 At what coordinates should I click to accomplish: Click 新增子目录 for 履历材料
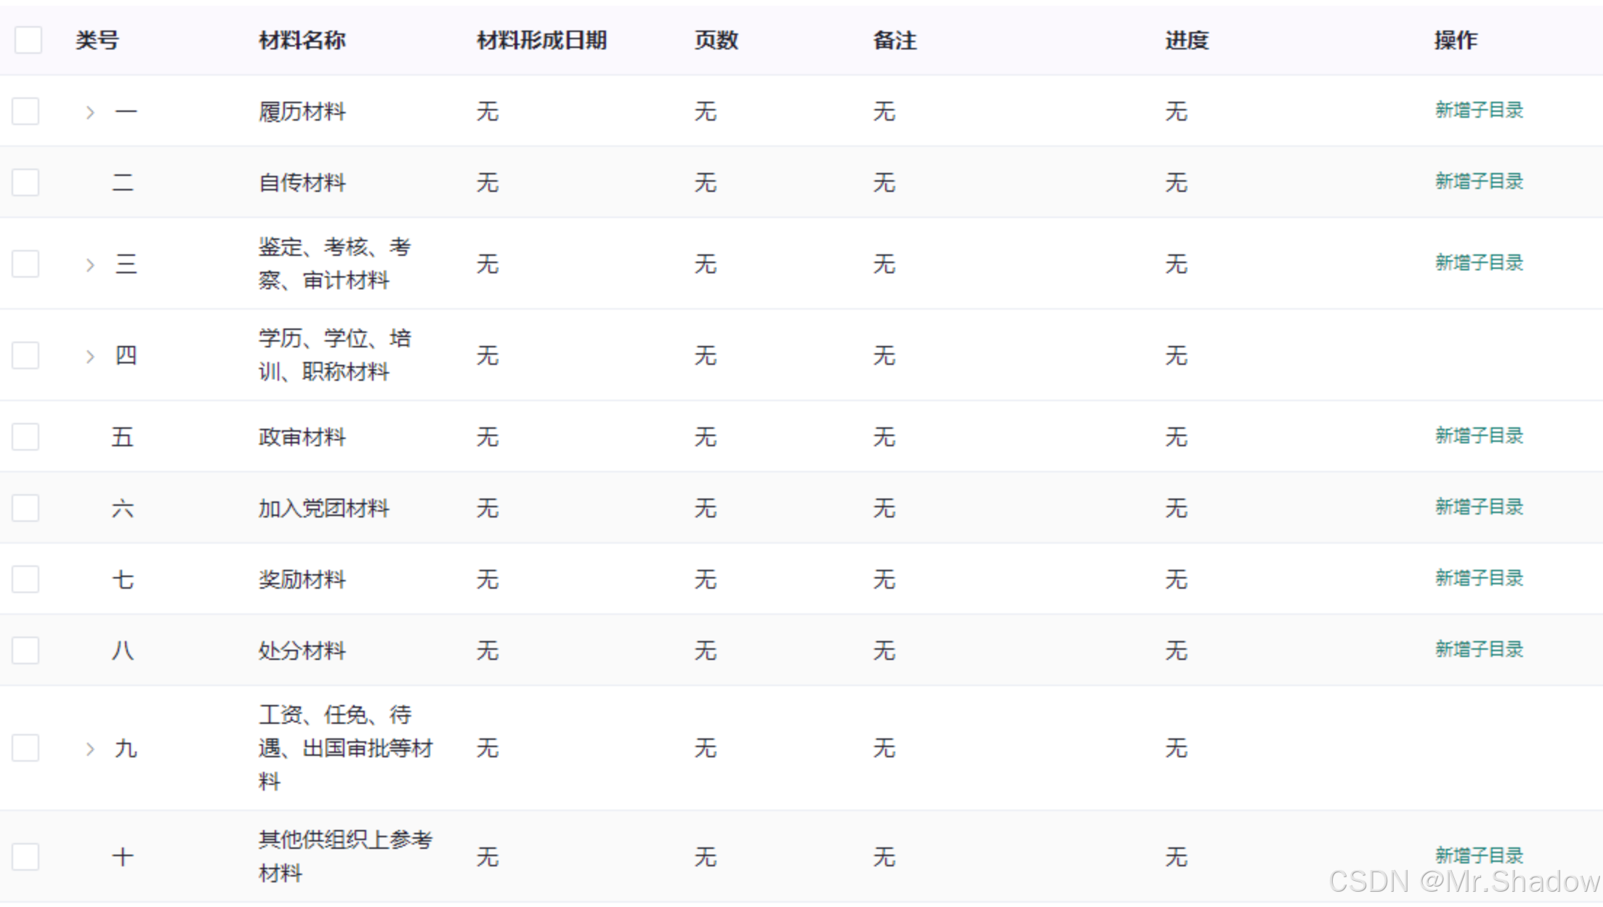[x=1479, y=110]
